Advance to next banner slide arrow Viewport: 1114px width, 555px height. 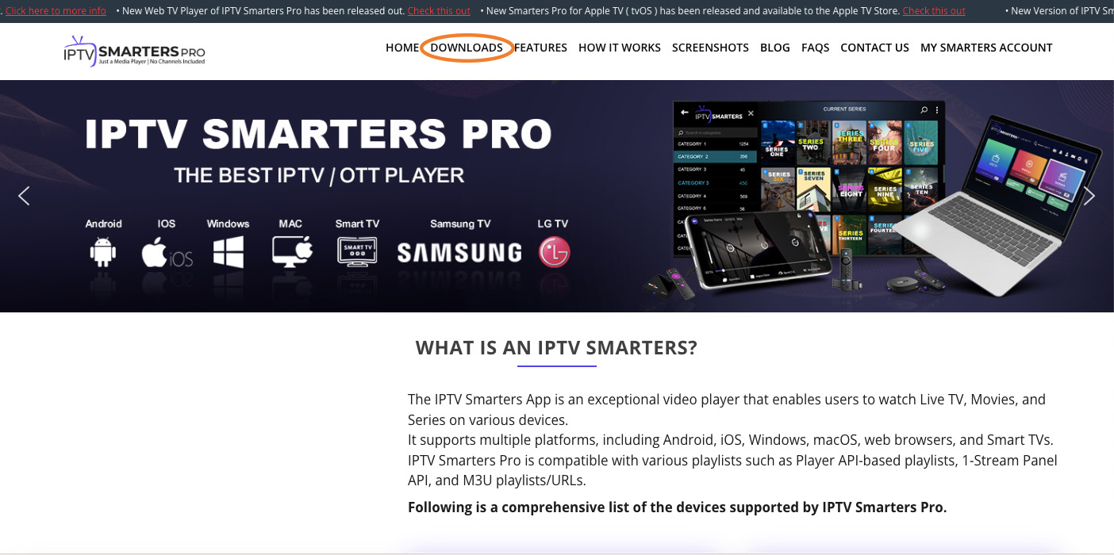(1089, 196)
